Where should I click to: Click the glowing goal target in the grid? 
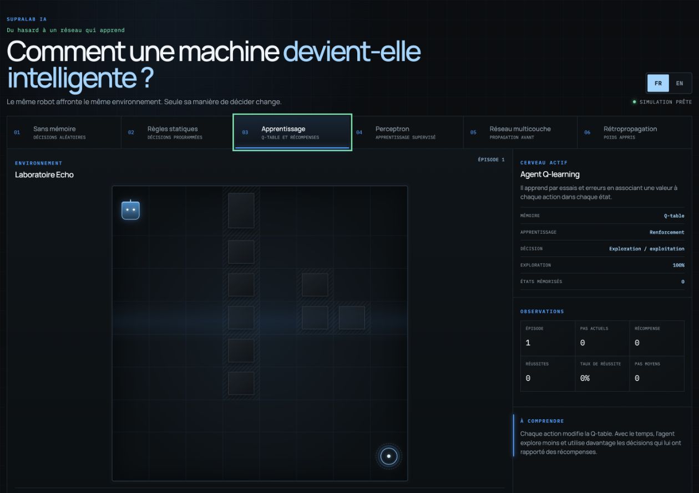click(x=389, y=456)
